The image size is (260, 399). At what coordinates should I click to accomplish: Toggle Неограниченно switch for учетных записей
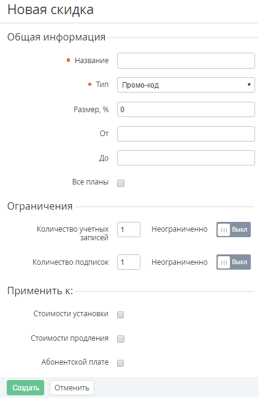point(234,229)
